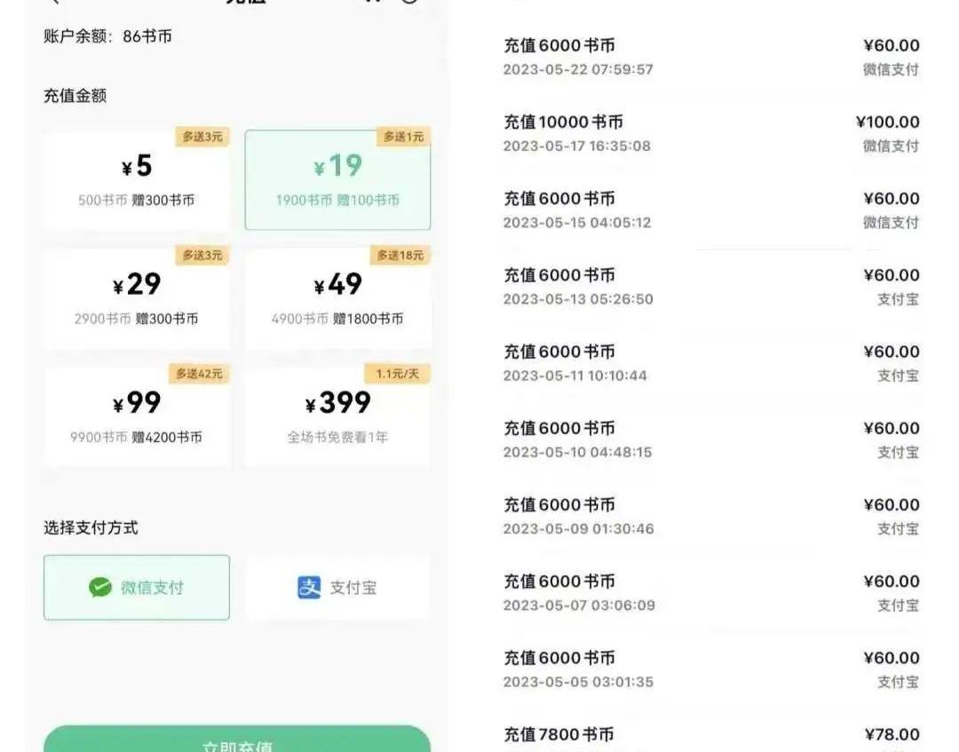Tap the 多送42元 badge on ¥99
Image resolution: width=959 pixels, height=752 pixels.
coord(198,374)
